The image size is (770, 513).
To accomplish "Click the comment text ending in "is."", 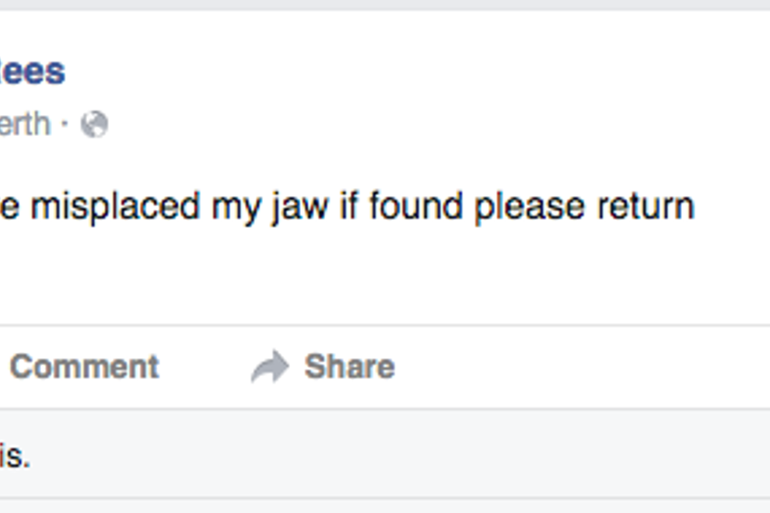I will click(x=16, y=456).
